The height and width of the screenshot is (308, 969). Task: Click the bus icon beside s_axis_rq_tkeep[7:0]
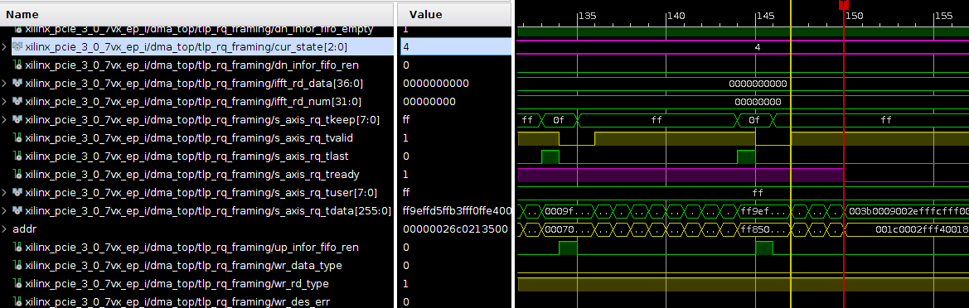coord(18,119)
